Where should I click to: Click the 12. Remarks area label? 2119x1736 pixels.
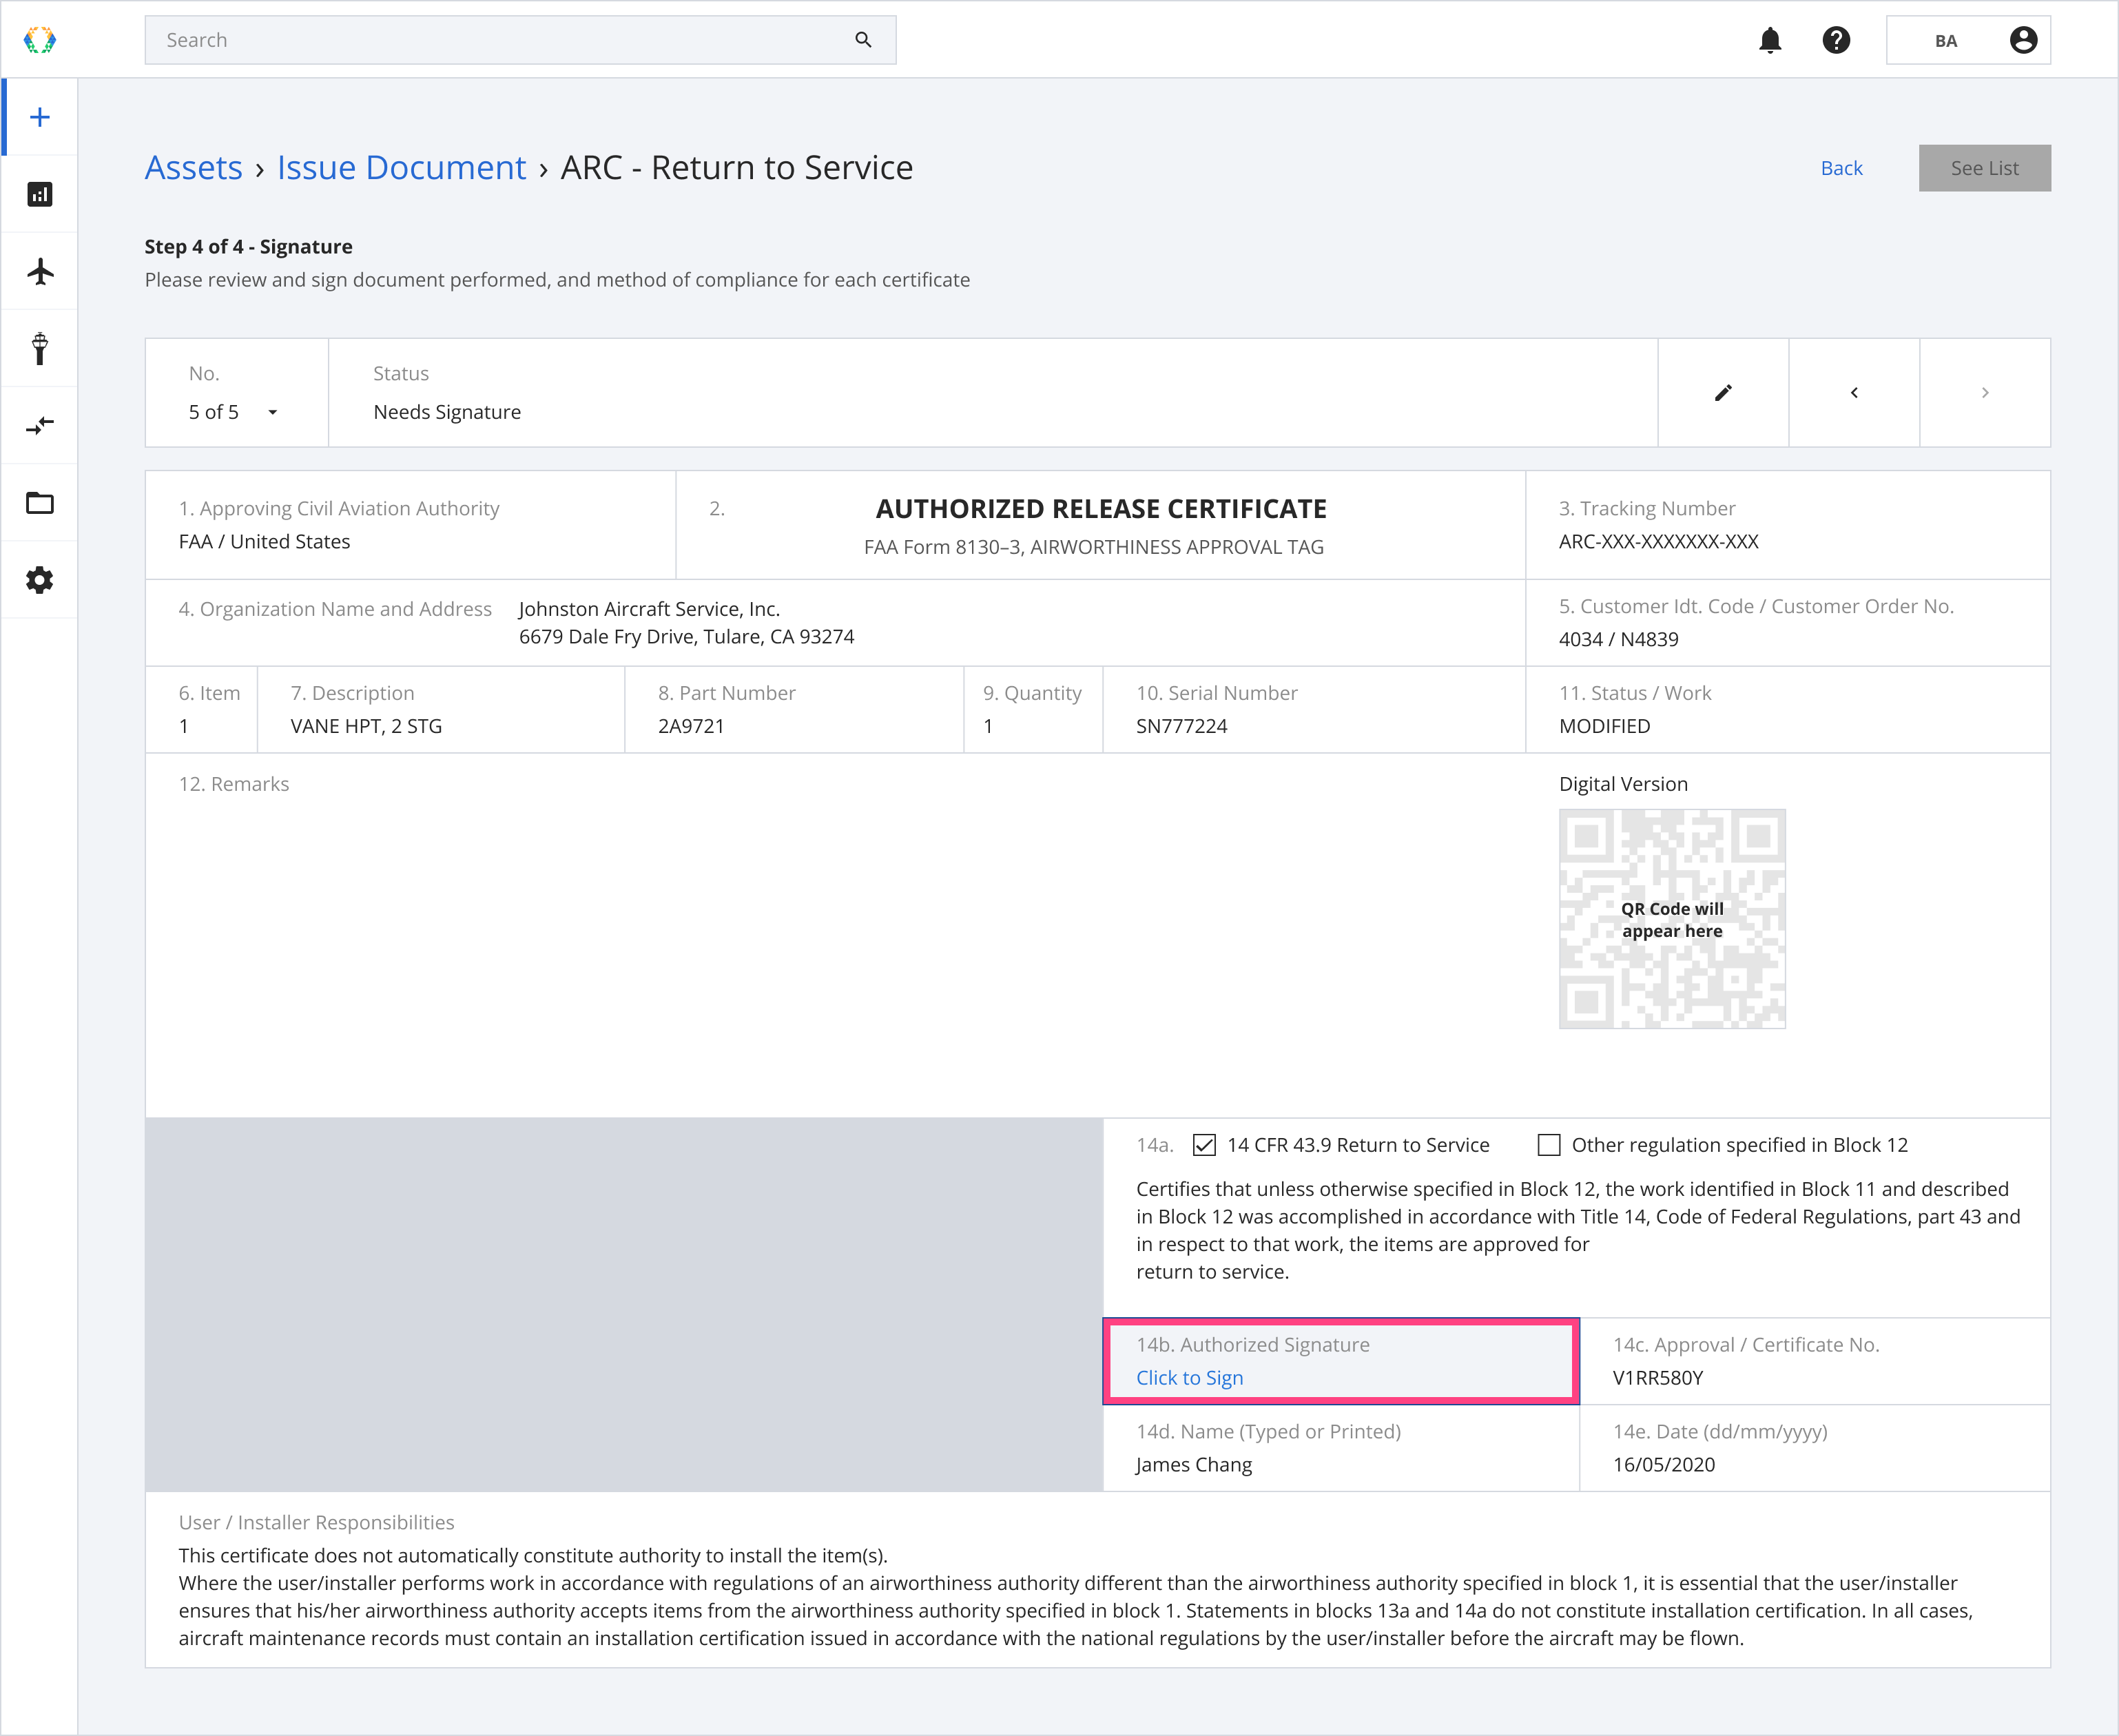click(234, 784)
